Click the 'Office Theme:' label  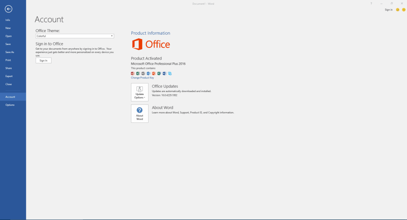(x=48, y=30)
